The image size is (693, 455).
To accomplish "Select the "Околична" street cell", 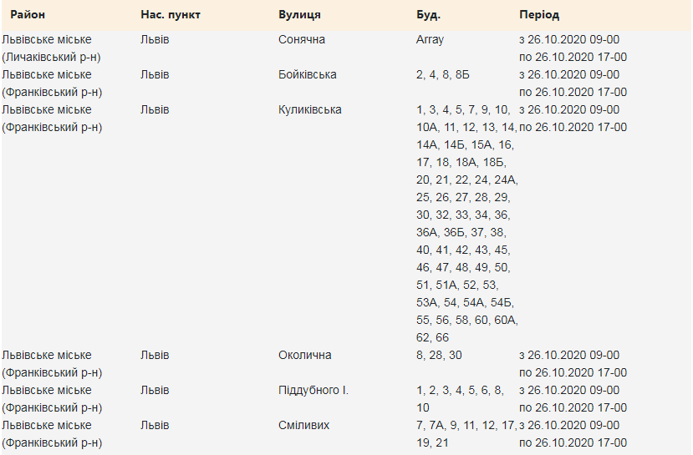I will (x=304, y=356).
